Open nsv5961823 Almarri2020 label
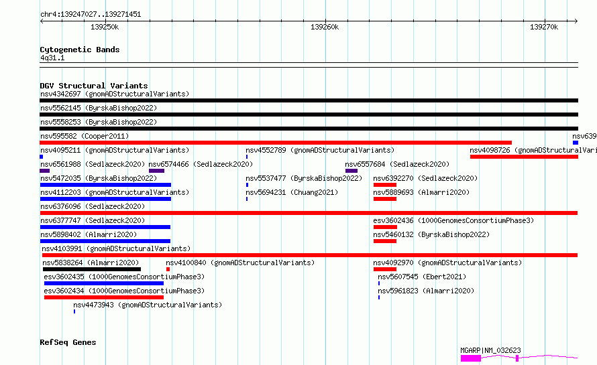597x365 pixels. 426,291
